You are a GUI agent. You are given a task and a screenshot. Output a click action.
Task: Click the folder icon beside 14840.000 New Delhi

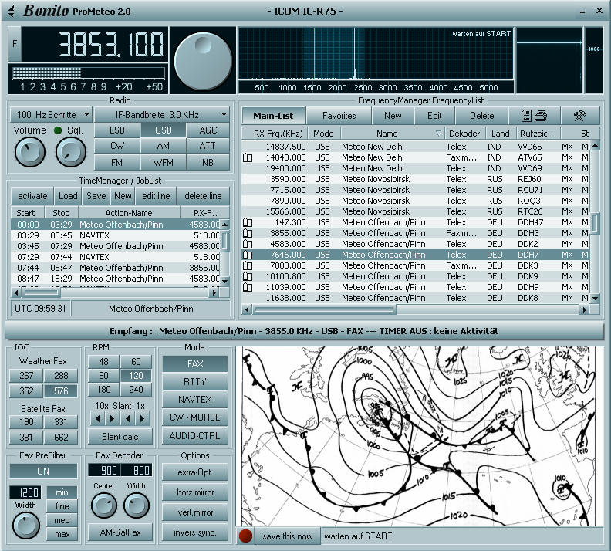248,157
